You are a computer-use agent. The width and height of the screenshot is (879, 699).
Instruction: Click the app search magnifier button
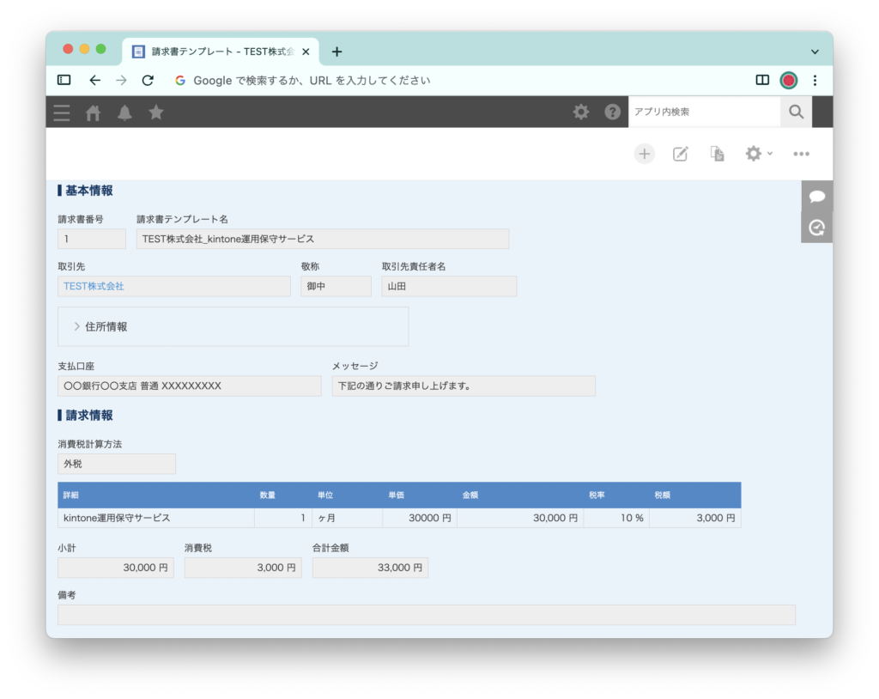coord(796,112)
